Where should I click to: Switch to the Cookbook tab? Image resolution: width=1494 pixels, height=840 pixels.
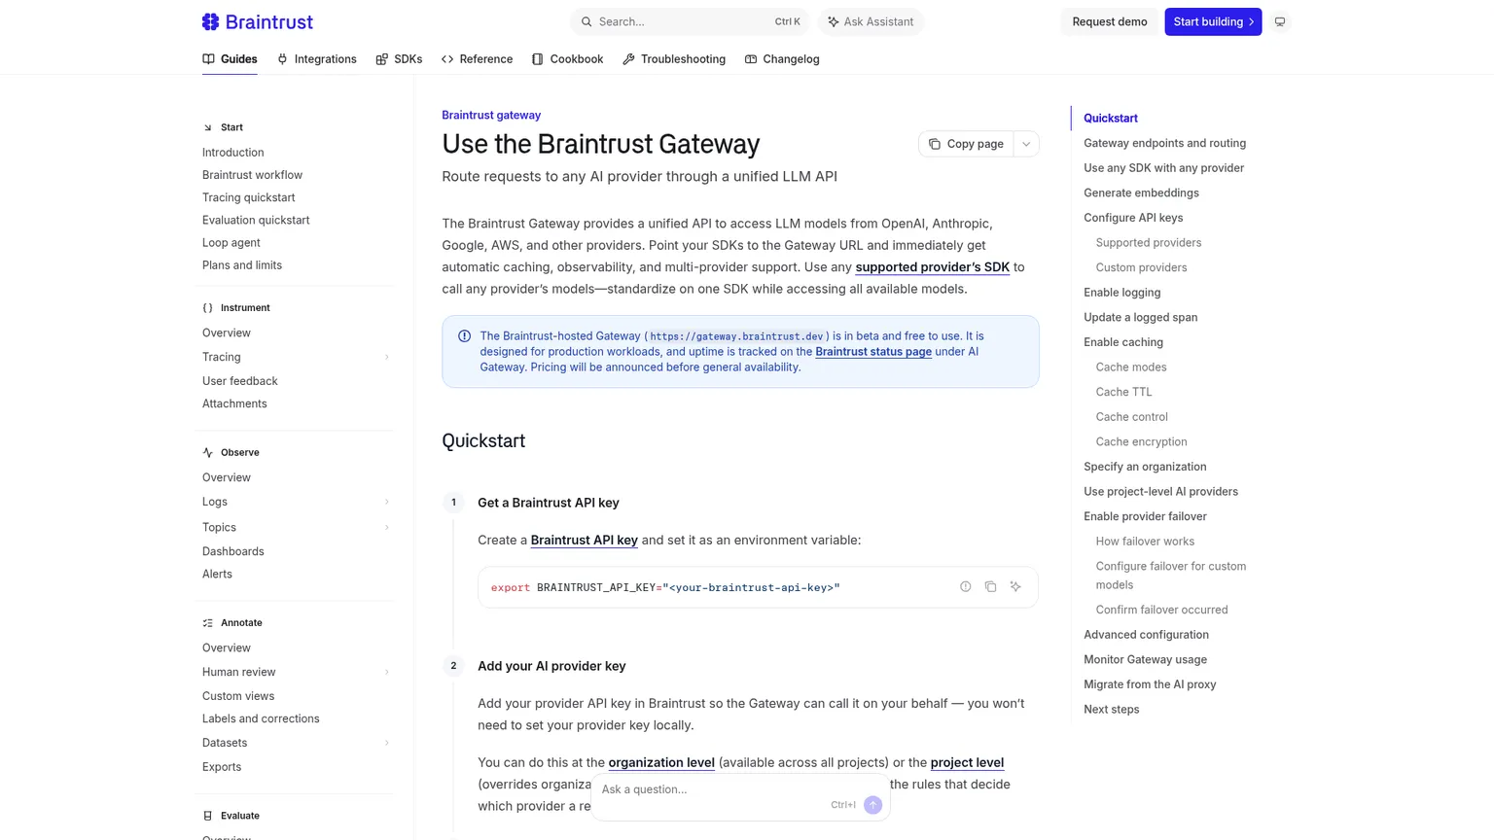pyautogui.click(x=567, y=59)
